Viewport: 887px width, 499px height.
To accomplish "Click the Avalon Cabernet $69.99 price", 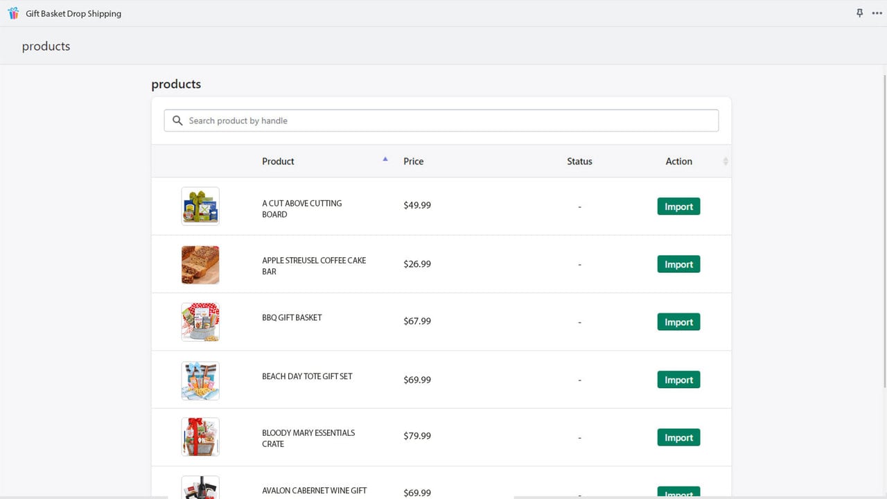I will coord(417,493).
